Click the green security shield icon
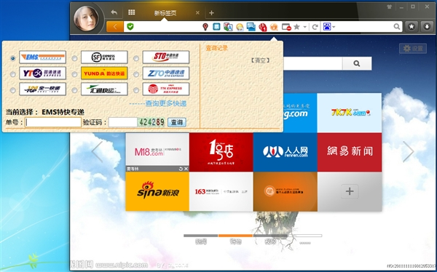 click(130, 27)
